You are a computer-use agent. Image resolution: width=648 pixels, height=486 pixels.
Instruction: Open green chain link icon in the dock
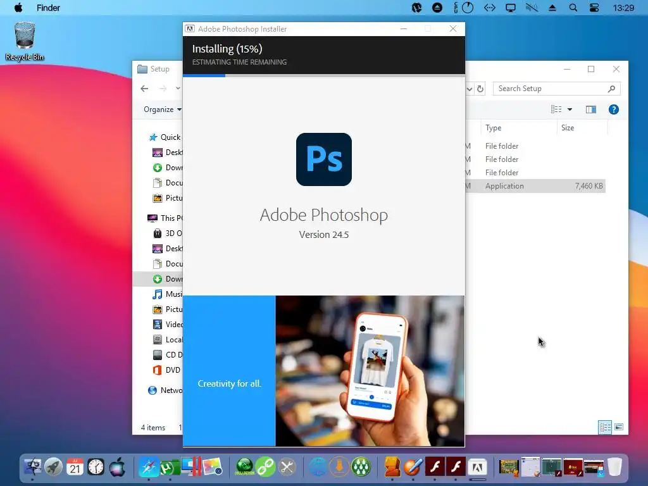(266, 468)
